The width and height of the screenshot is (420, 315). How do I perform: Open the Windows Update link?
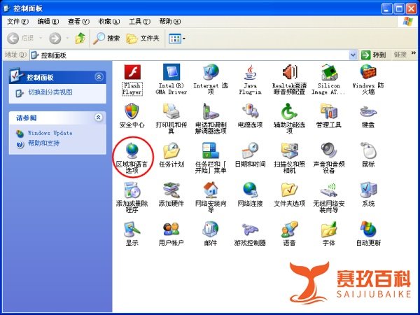[50, 133]
